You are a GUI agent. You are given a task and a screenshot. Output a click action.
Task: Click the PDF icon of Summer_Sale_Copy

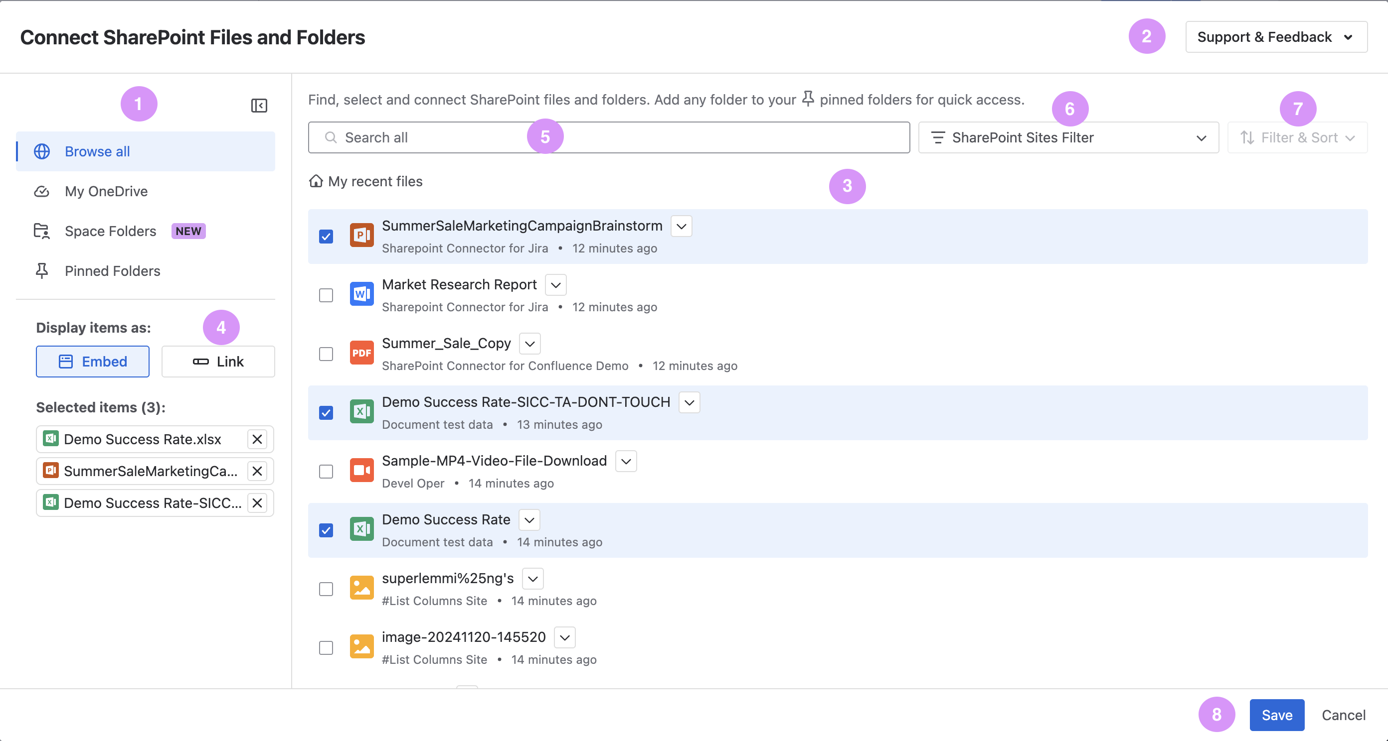(361, 353)
